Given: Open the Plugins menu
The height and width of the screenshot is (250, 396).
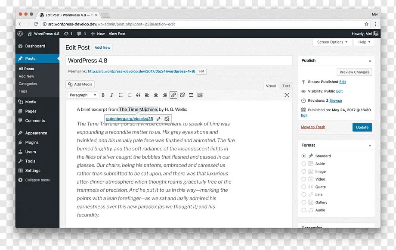Looking at the screenshot, I should click(37, 142).
